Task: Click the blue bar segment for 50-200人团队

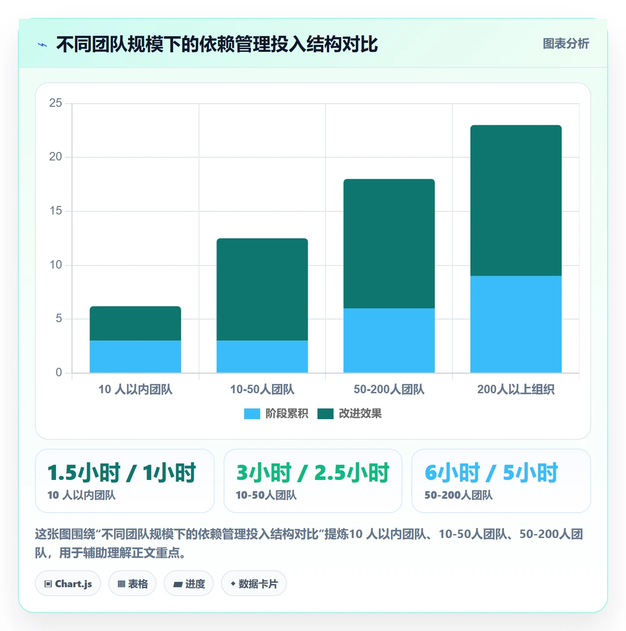Action: (x=389, y=341)
